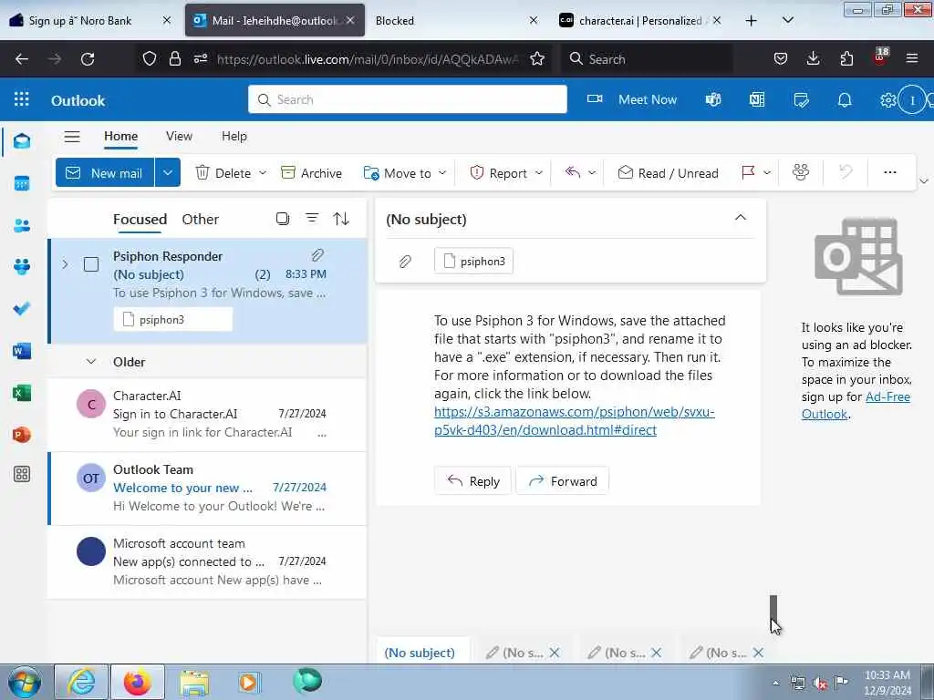Launch Excel from the left sidebar
This screenshot has height=700, width=934.
[22, 393]
